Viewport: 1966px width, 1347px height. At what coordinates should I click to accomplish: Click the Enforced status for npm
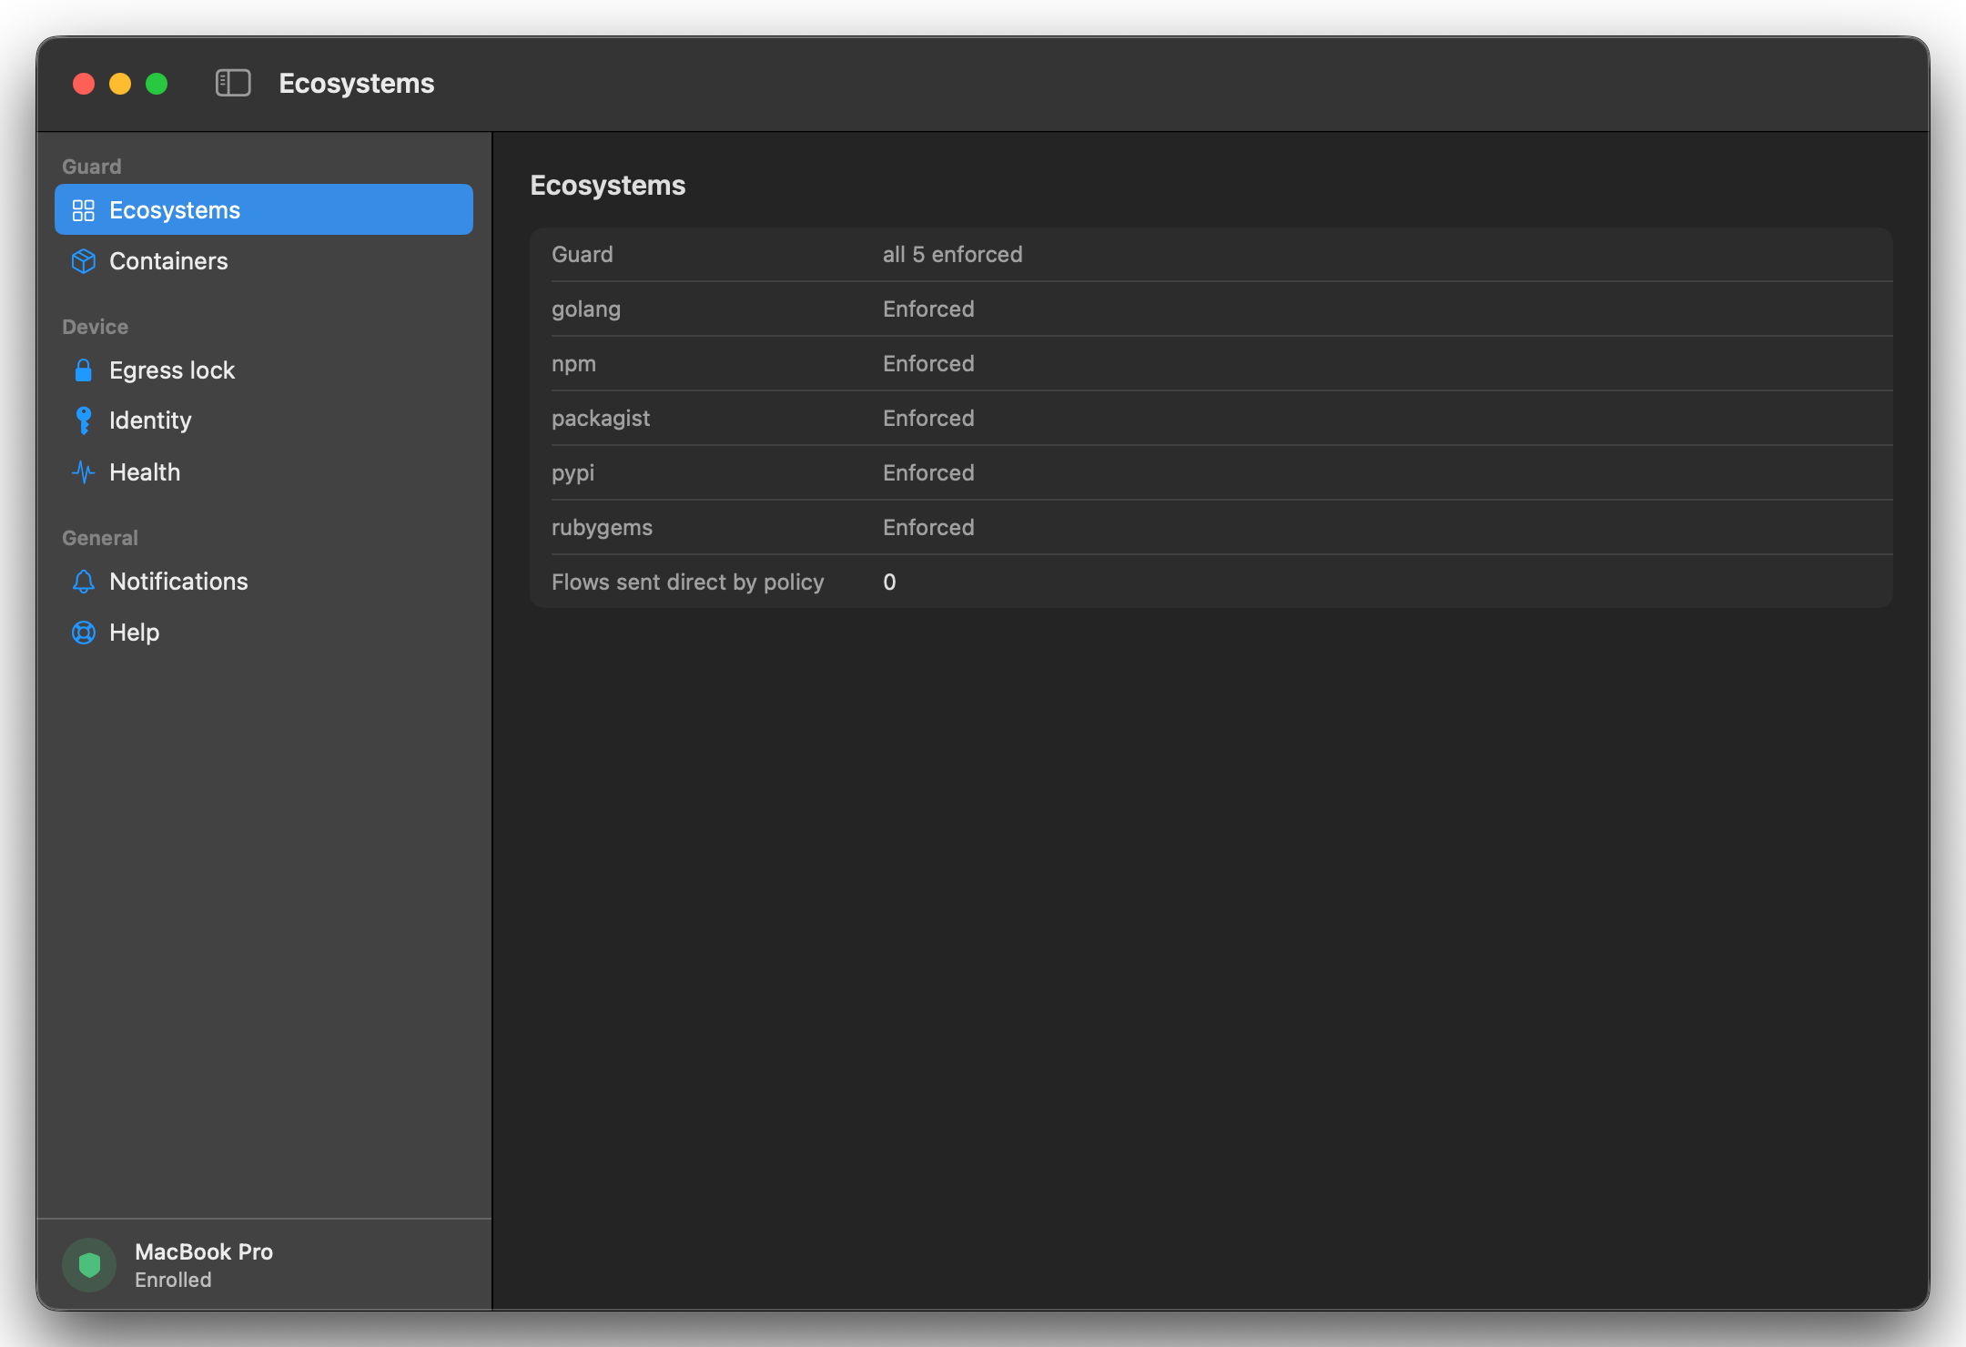pyautogui.click(x=928, y=363)
